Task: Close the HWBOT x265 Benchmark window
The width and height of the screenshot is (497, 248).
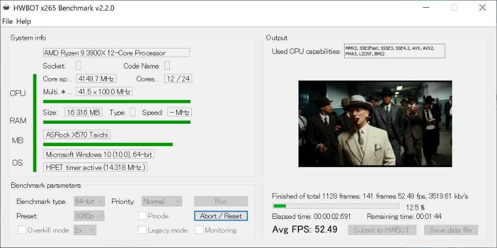Action: [x=482, y=8]
